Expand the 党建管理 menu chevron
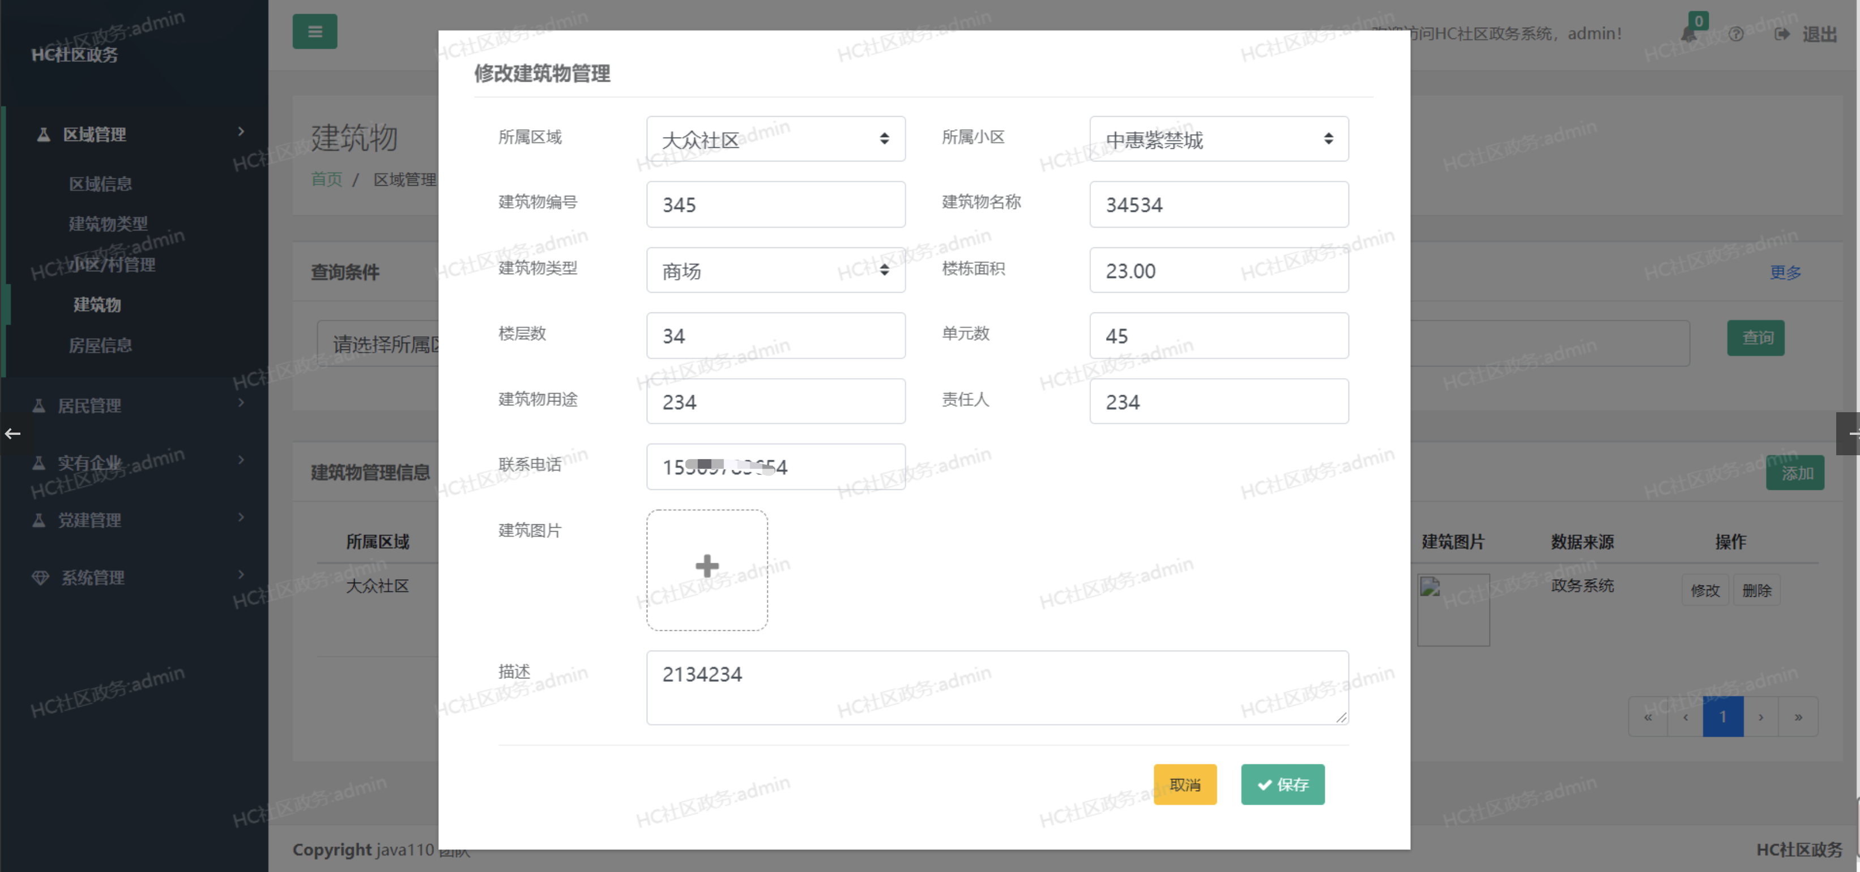 tap(241, 517)
